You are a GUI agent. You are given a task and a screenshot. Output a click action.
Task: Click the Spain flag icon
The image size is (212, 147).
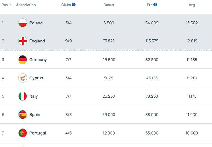(x=23, y=115)
